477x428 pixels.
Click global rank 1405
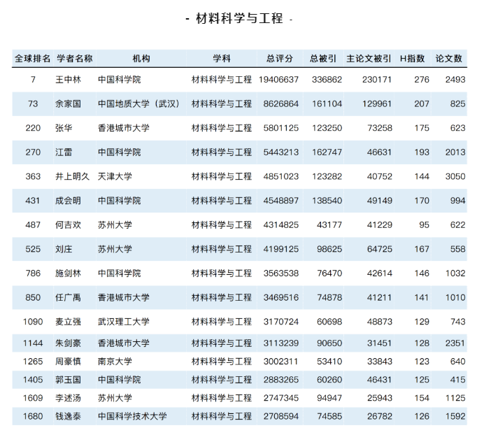pyautogui.click(x=33, y=380)
